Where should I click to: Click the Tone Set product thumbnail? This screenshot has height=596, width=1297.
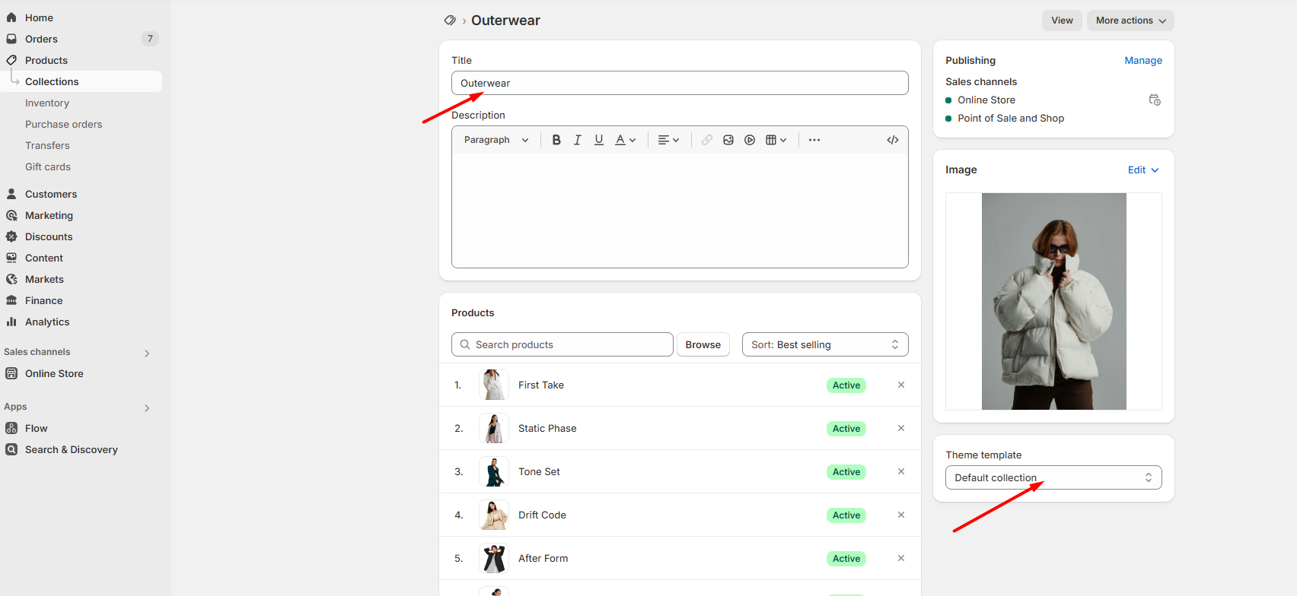(x=494, y=471)
